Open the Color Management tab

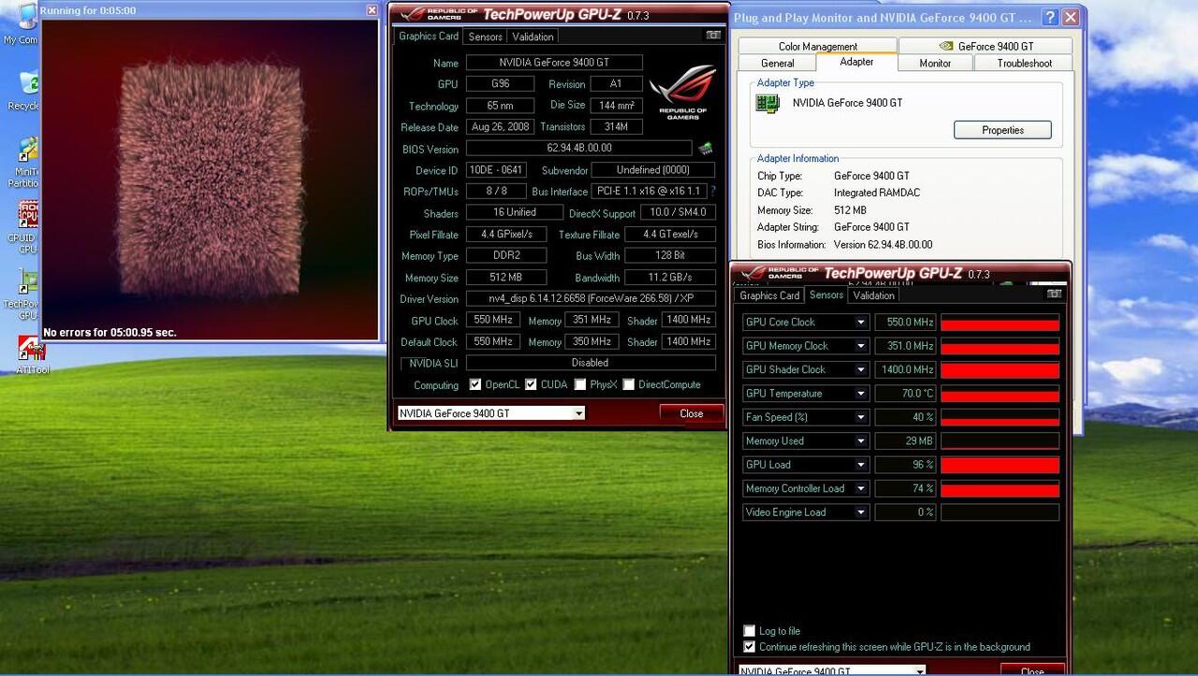click(x=818, y=46)
